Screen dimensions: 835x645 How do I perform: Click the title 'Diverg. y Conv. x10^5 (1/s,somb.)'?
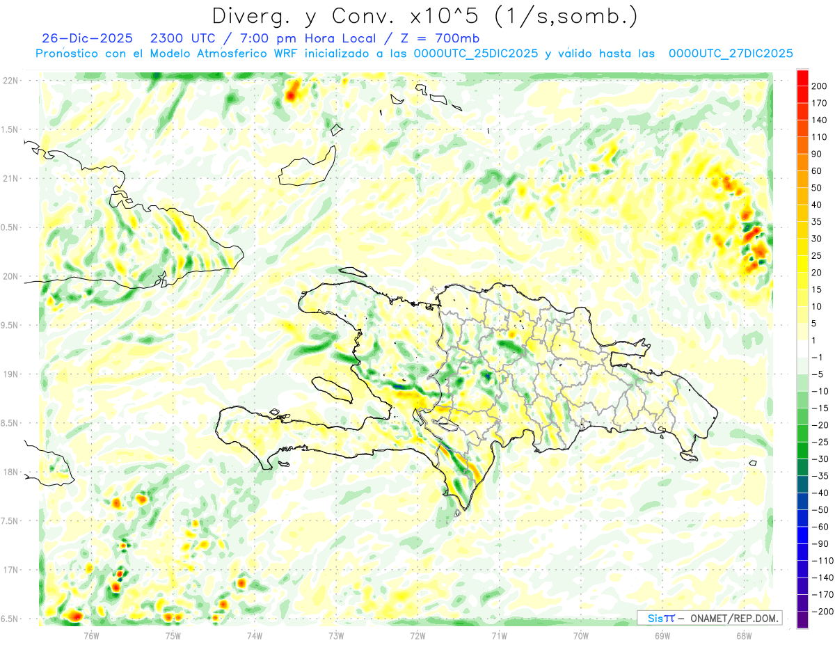424,16
